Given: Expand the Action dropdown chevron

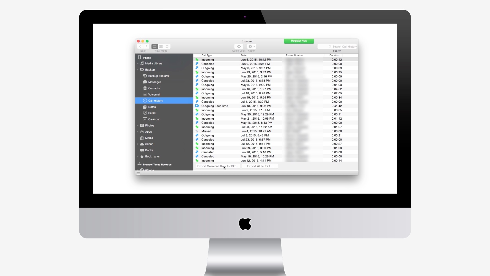Looking at the screenshot, I should pyautogui.click(x=254, y=47).
